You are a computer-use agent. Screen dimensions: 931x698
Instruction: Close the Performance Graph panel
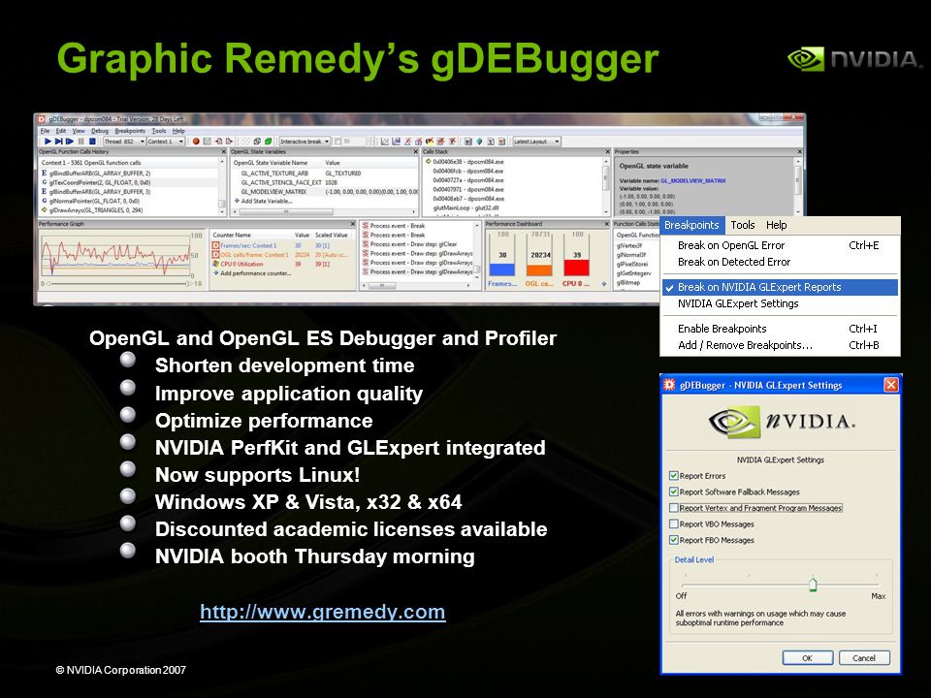(x=353, y=224)
